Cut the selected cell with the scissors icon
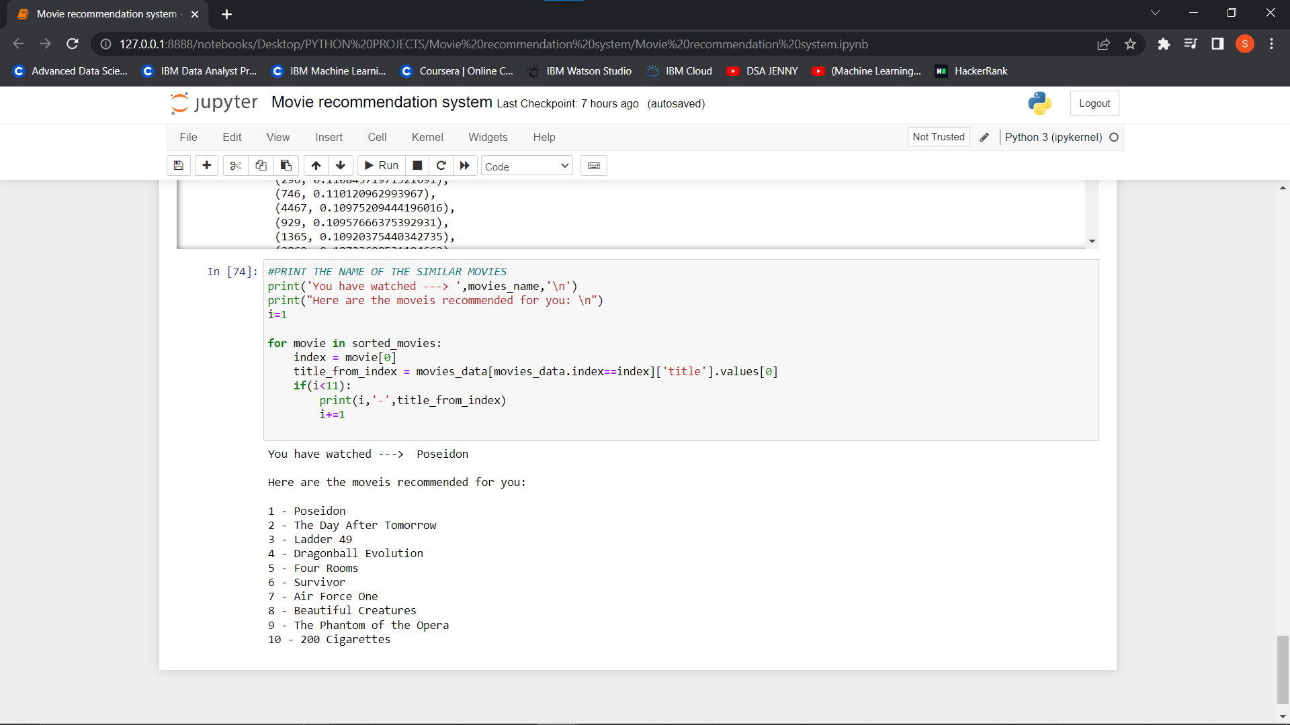This screenshot has width=1290, height=725. (234, 165)
